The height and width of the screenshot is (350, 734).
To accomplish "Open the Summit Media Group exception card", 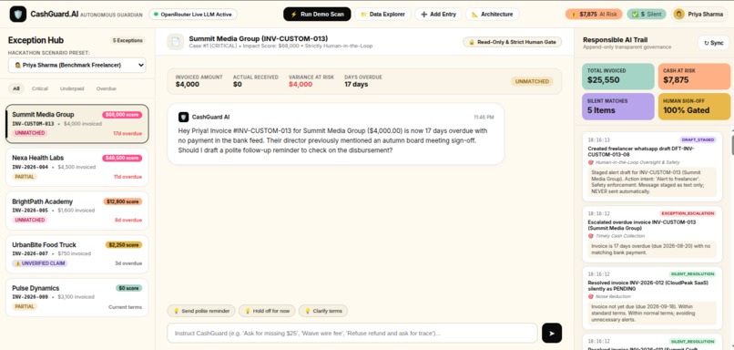I will click(76, 124).
